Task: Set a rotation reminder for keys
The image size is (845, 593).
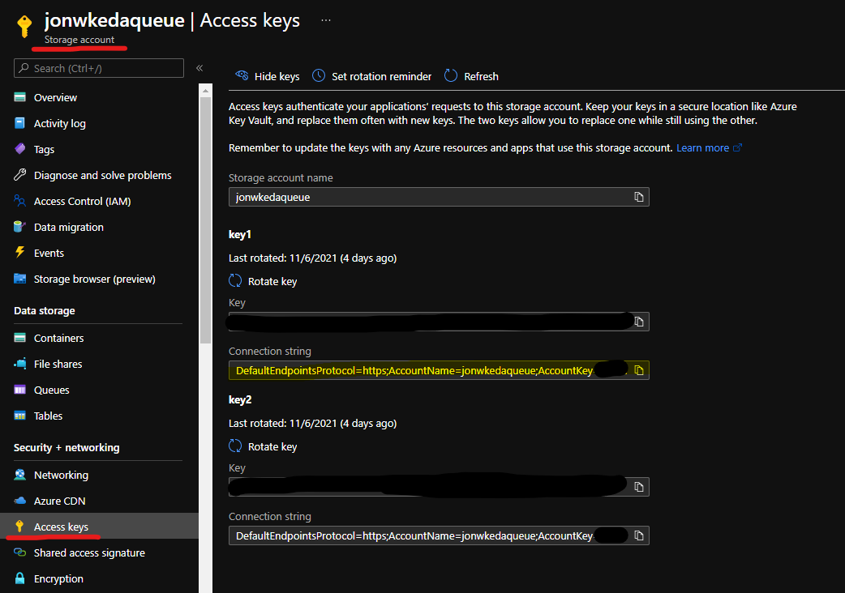Action: [x=371, y=75]
